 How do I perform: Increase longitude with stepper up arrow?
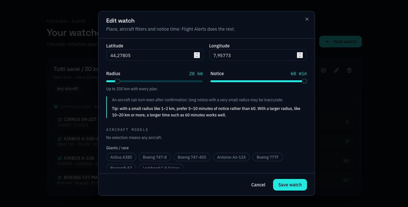[300, 54]
